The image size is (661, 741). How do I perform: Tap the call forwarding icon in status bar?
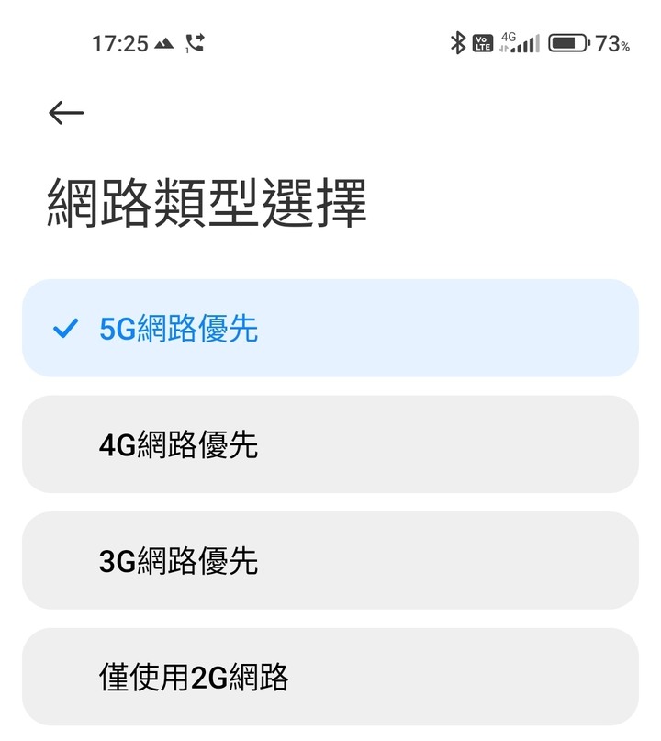point(195,43)
